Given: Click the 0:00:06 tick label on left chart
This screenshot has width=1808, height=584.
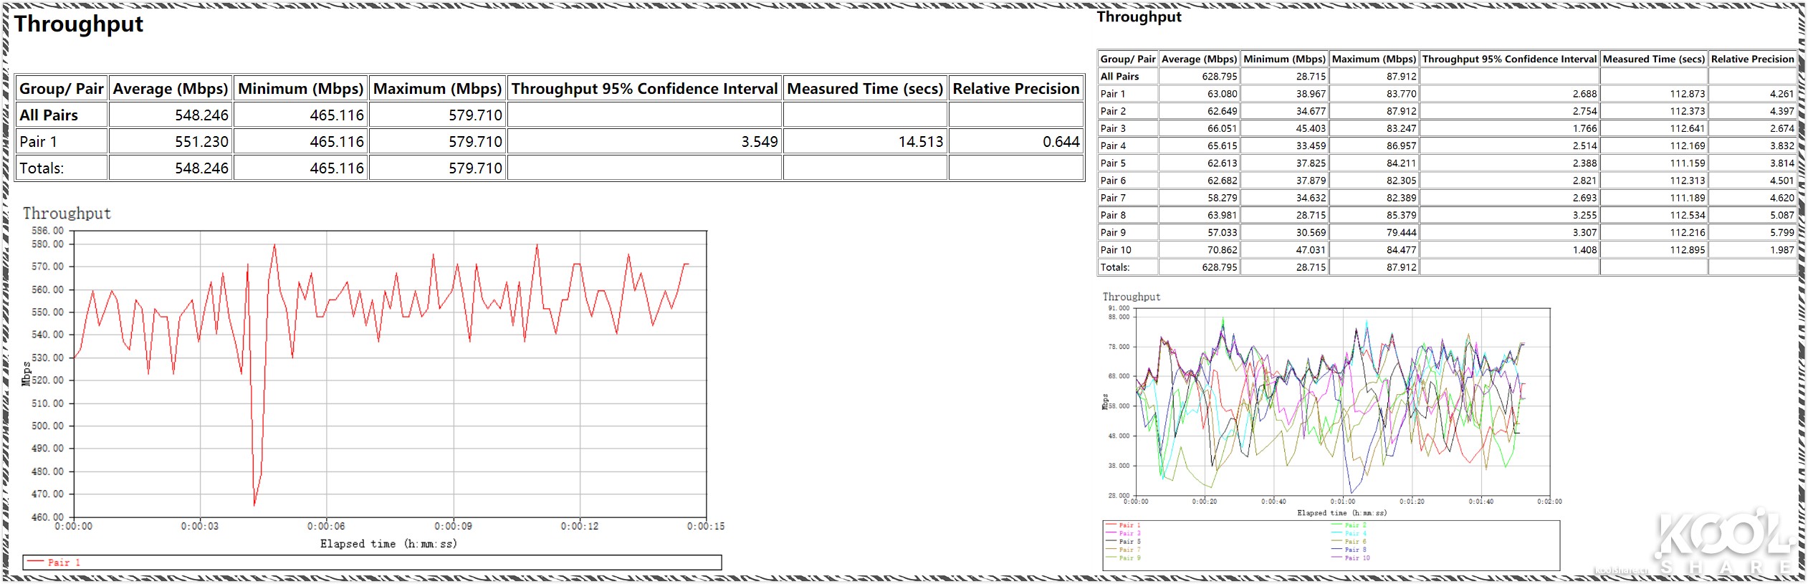Looking at the screenshot, I should 326,527.
